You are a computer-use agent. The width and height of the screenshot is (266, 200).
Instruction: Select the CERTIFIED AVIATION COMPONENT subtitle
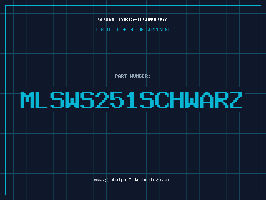[133, 29]
